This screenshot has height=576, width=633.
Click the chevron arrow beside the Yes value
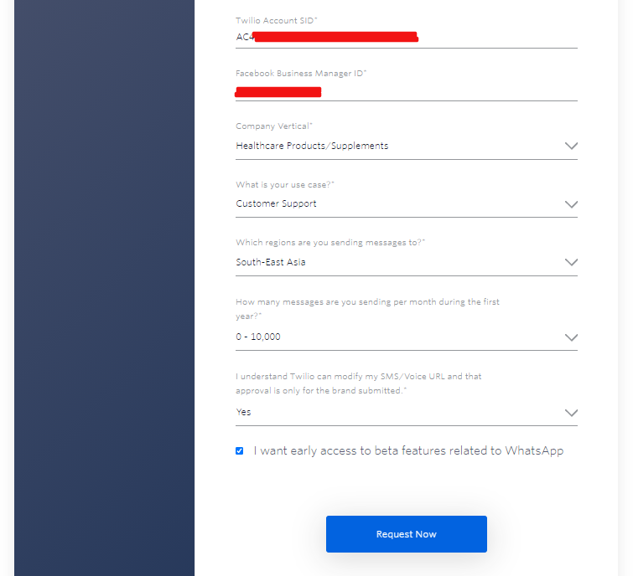[571, 413]
